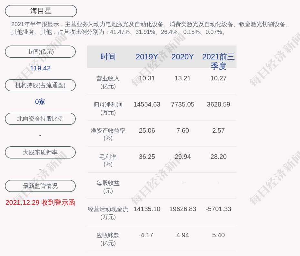Click the 归母净利润(万元) row label
Image resolution: width=300 pixels, height=256 pixels.
108,108
